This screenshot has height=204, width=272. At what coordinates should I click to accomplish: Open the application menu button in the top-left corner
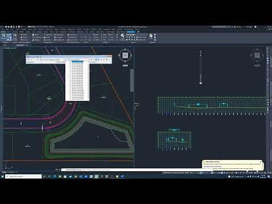click(2, 27)
